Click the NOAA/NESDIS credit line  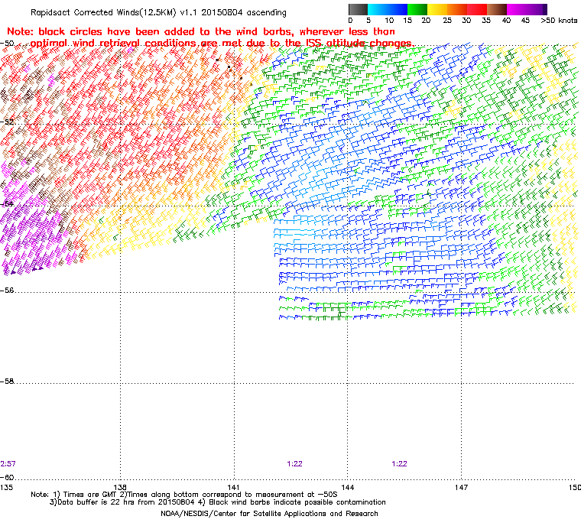point(269,514)
